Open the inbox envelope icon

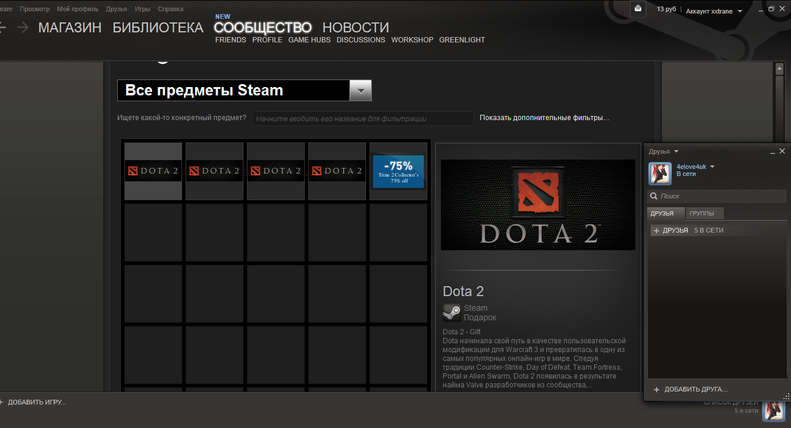[638, 9]
